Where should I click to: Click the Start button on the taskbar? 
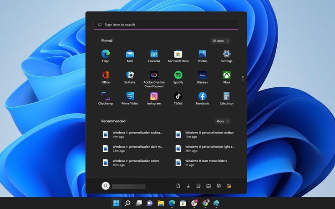click(x=116, y=203)
